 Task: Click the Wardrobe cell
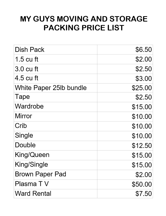point(56,107)
